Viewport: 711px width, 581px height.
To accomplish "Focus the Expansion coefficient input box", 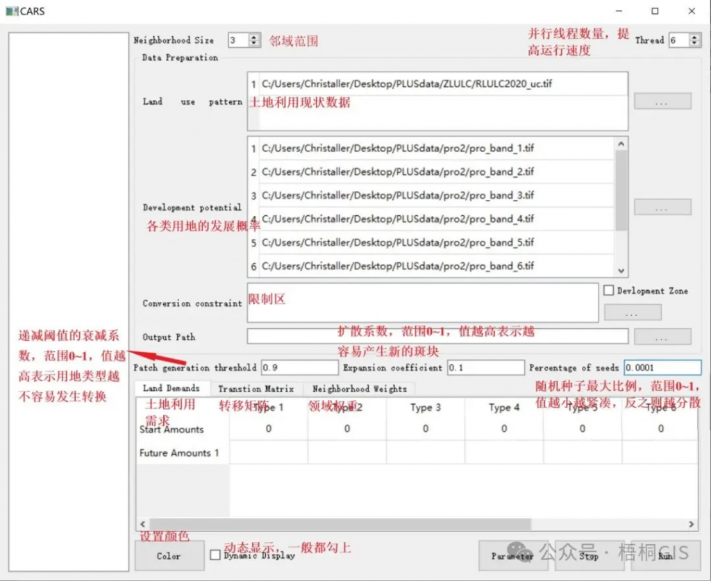I will pyautogui.click(x=485, y=367).
